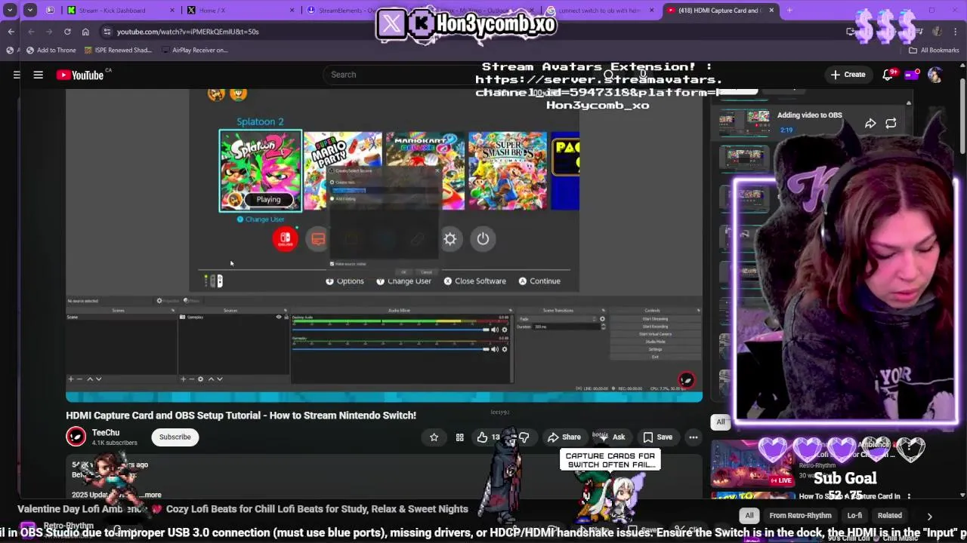Click the browser address bar URL
The height and width of the screenshot is (543, 967).
pyautogui.click(x=188, y=32)
